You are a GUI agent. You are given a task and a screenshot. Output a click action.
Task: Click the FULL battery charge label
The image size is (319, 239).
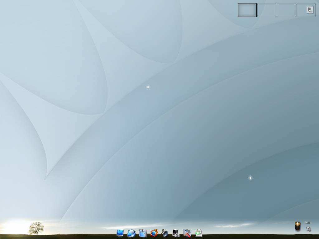[x=307, y=222]
